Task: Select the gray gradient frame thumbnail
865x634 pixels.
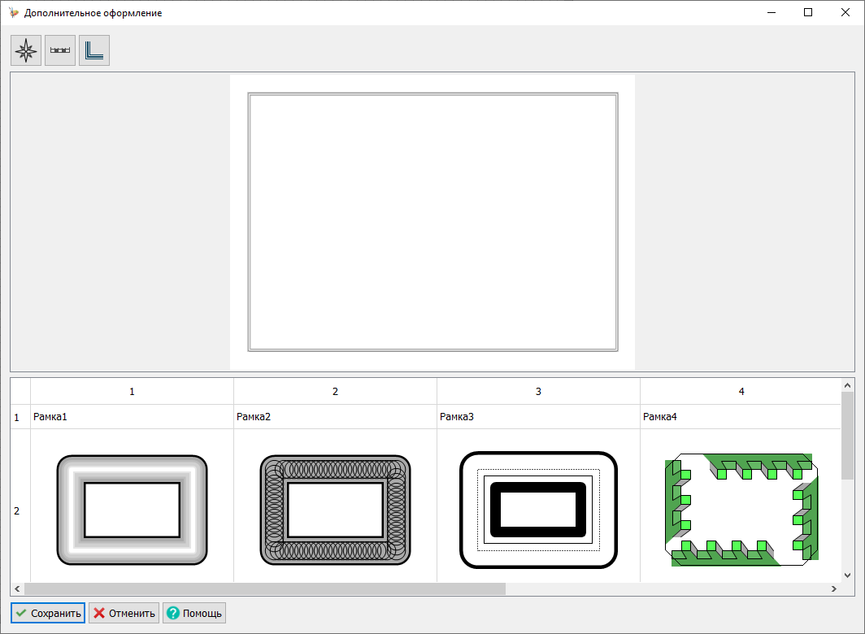Action: tap(132, 510)
